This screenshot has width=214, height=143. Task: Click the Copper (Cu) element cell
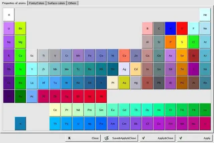pyautogui.click(x=124, y=55)
